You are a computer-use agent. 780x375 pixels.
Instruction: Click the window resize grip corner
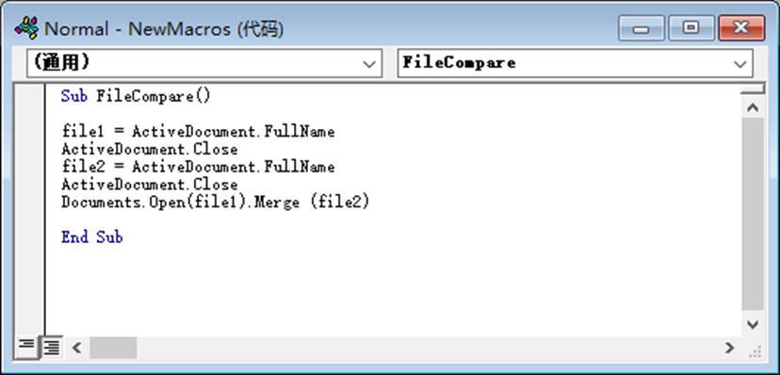755,351
